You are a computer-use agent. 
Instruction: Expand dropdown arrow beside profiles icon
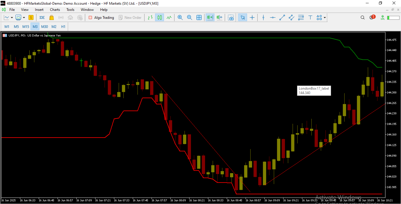pyautogui.click(x=24, y=18)
